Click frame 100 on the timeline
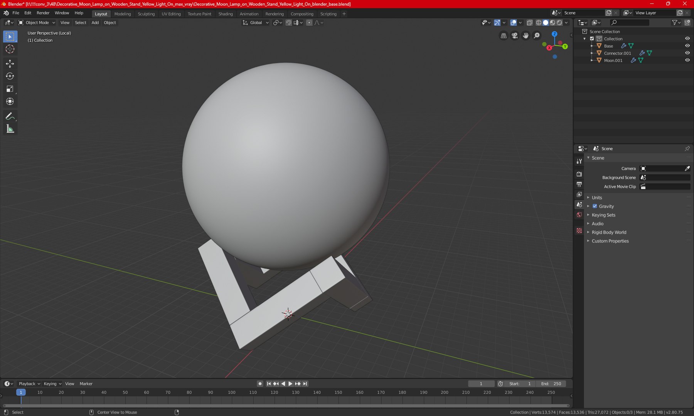This screenshot has height=416, width=694. pyautogui.click(x=231, y=393)
